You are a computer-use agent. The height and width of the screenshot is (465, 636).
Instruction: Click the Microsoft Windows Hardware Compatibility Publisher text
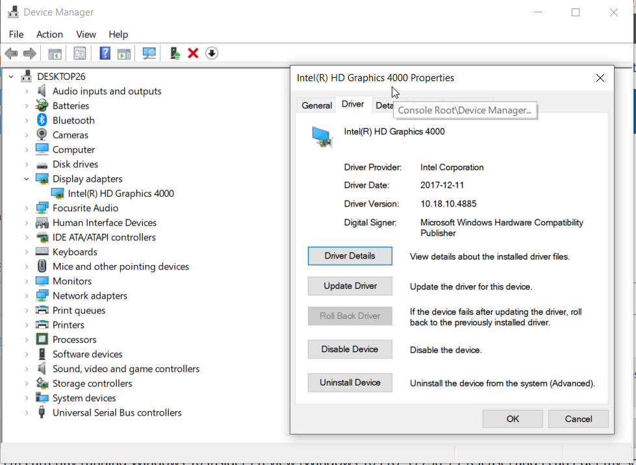tap(502, 227)
